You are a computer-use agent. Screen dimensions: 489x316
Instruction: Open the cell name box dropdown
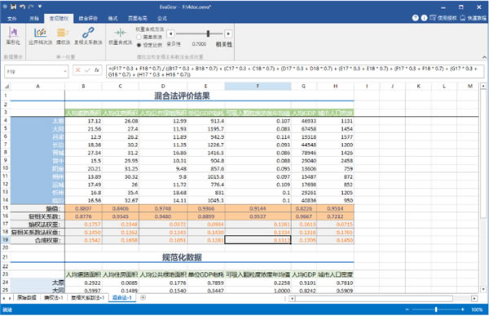[65, 72]
